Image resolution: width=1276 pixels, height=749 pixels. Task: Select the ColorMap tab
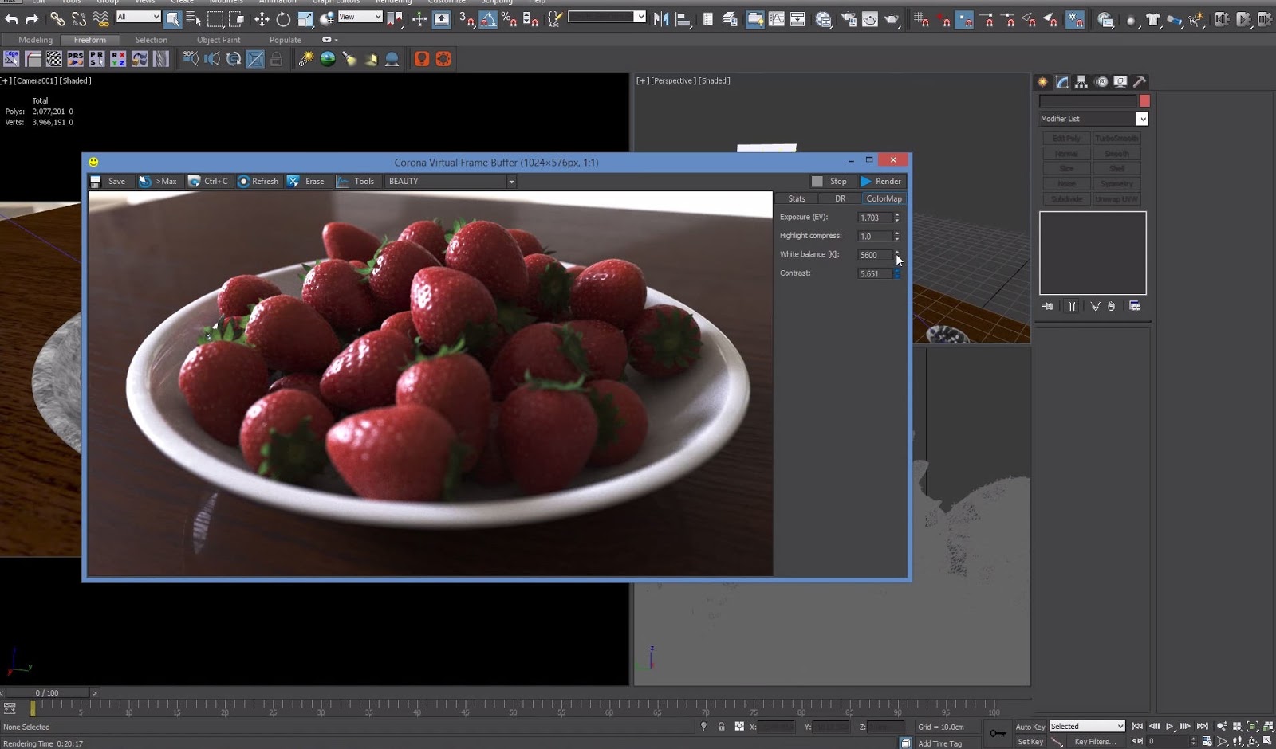[884, 199]
